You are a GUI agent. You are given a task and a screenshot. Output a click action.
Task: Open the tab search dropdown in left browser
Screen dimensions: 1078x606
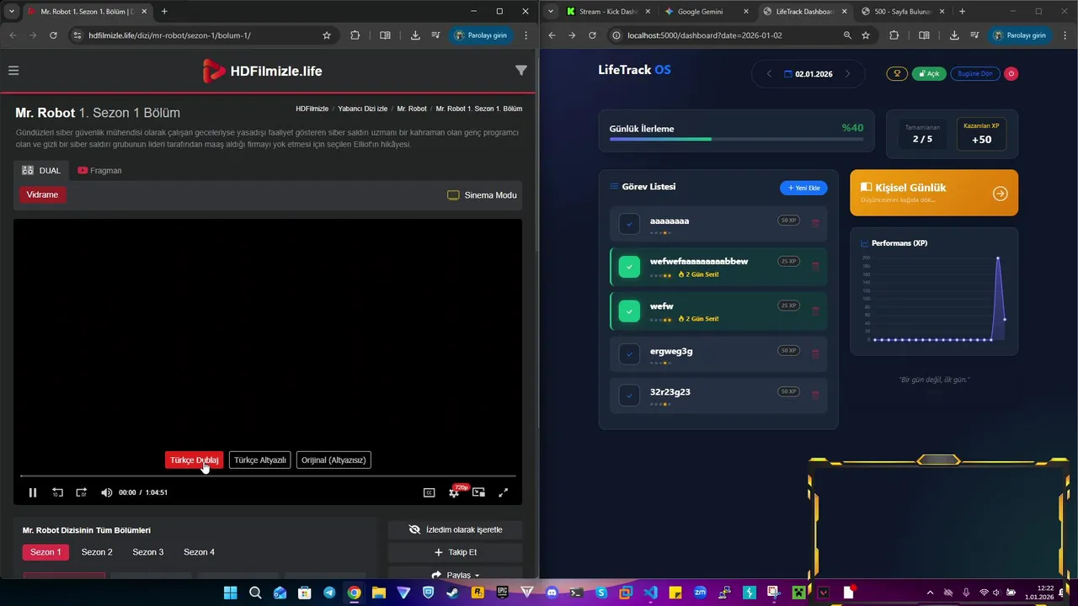11,11
